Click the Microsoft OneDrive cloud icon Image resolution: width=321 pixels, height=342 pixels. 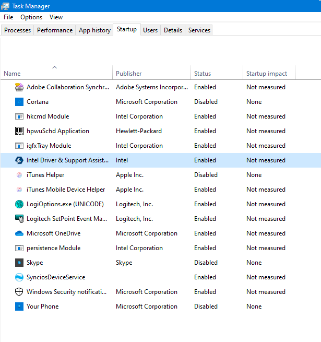(19, 233)
